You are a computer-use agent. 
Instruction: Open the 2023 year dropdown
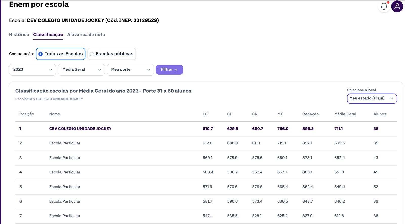(x=32, y=70)
